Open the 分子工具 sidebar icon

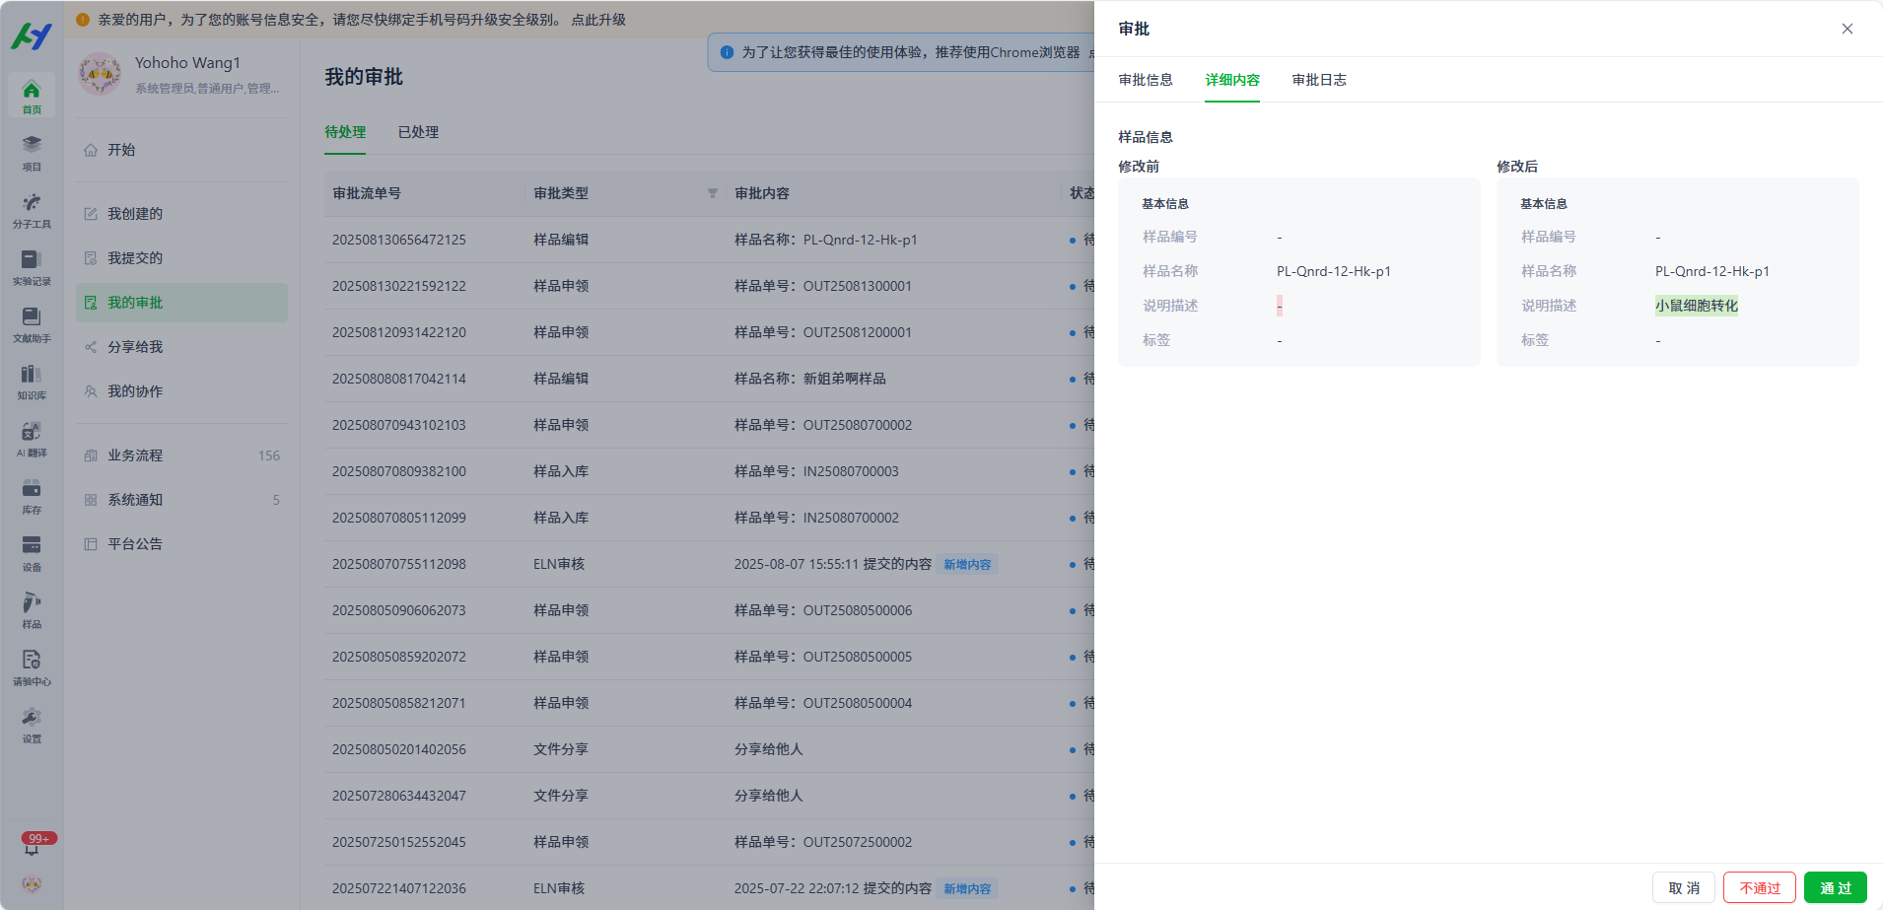(x=31, y=209)
